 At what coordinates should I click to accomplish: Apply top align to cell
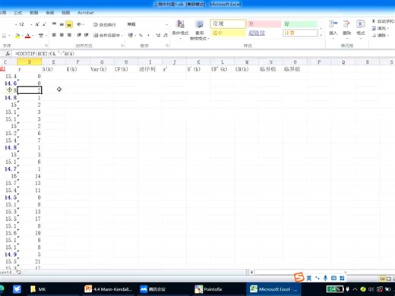pyautogui.click(x=54, y=24)
